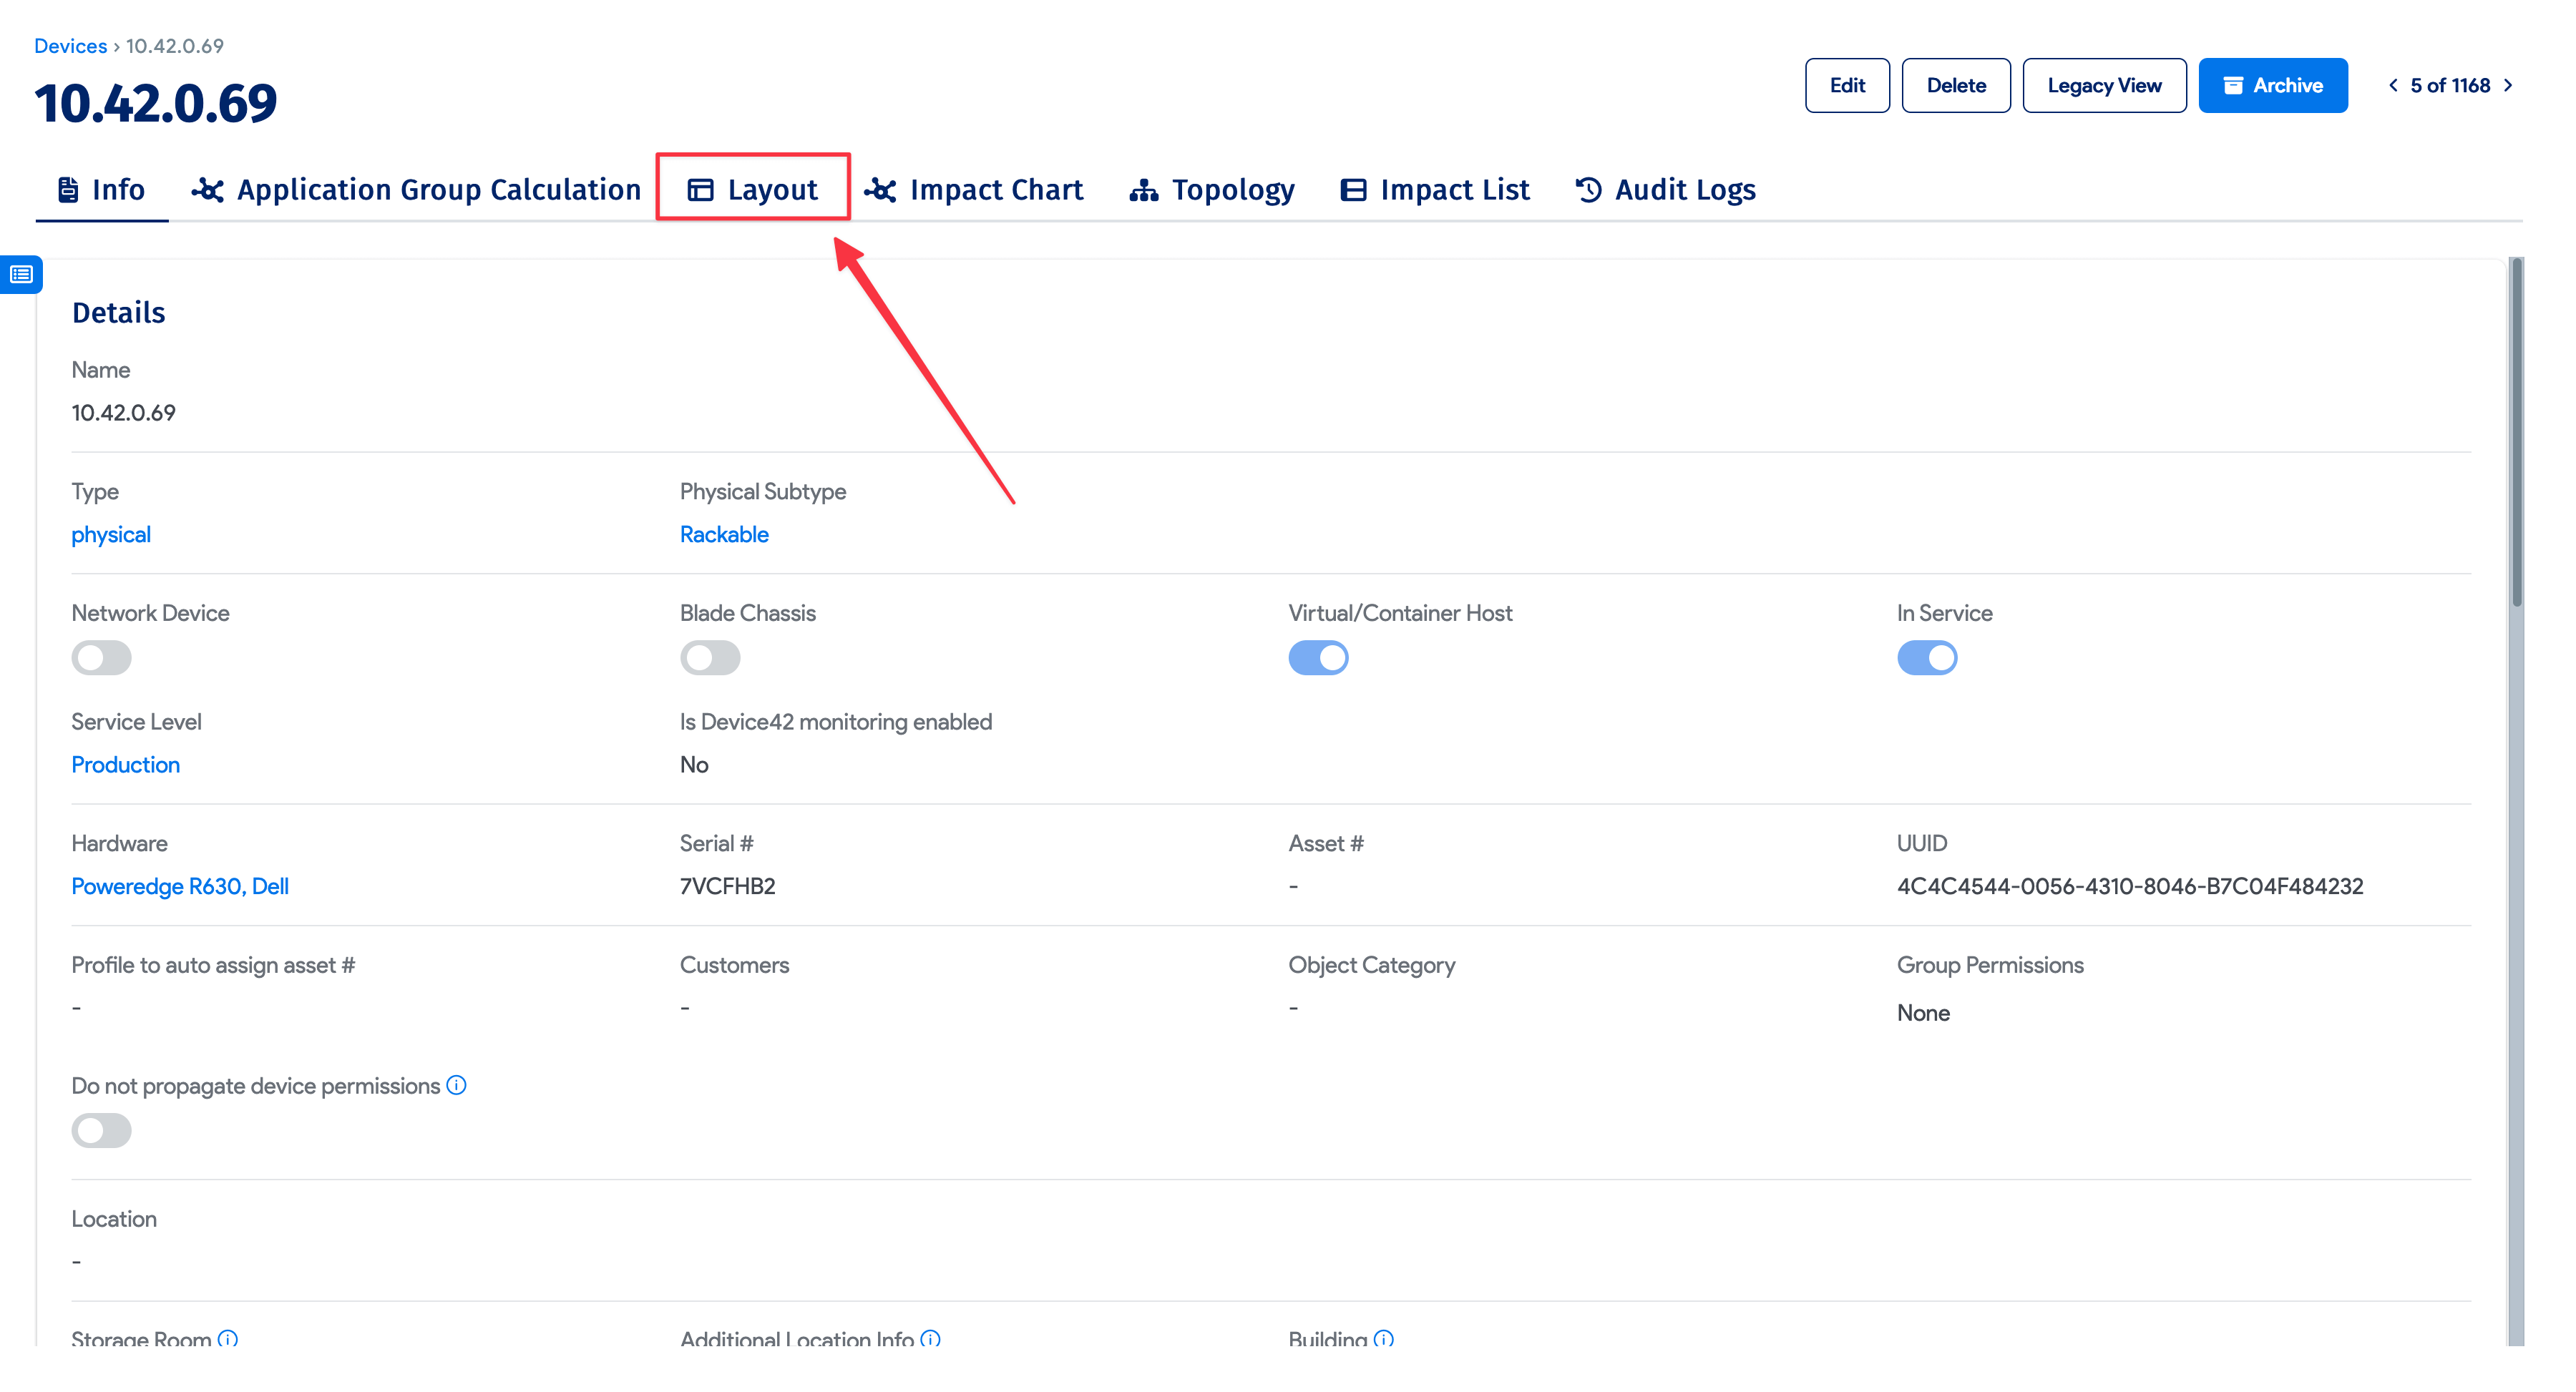Disable the In Service toggle

click(1926, 657)
